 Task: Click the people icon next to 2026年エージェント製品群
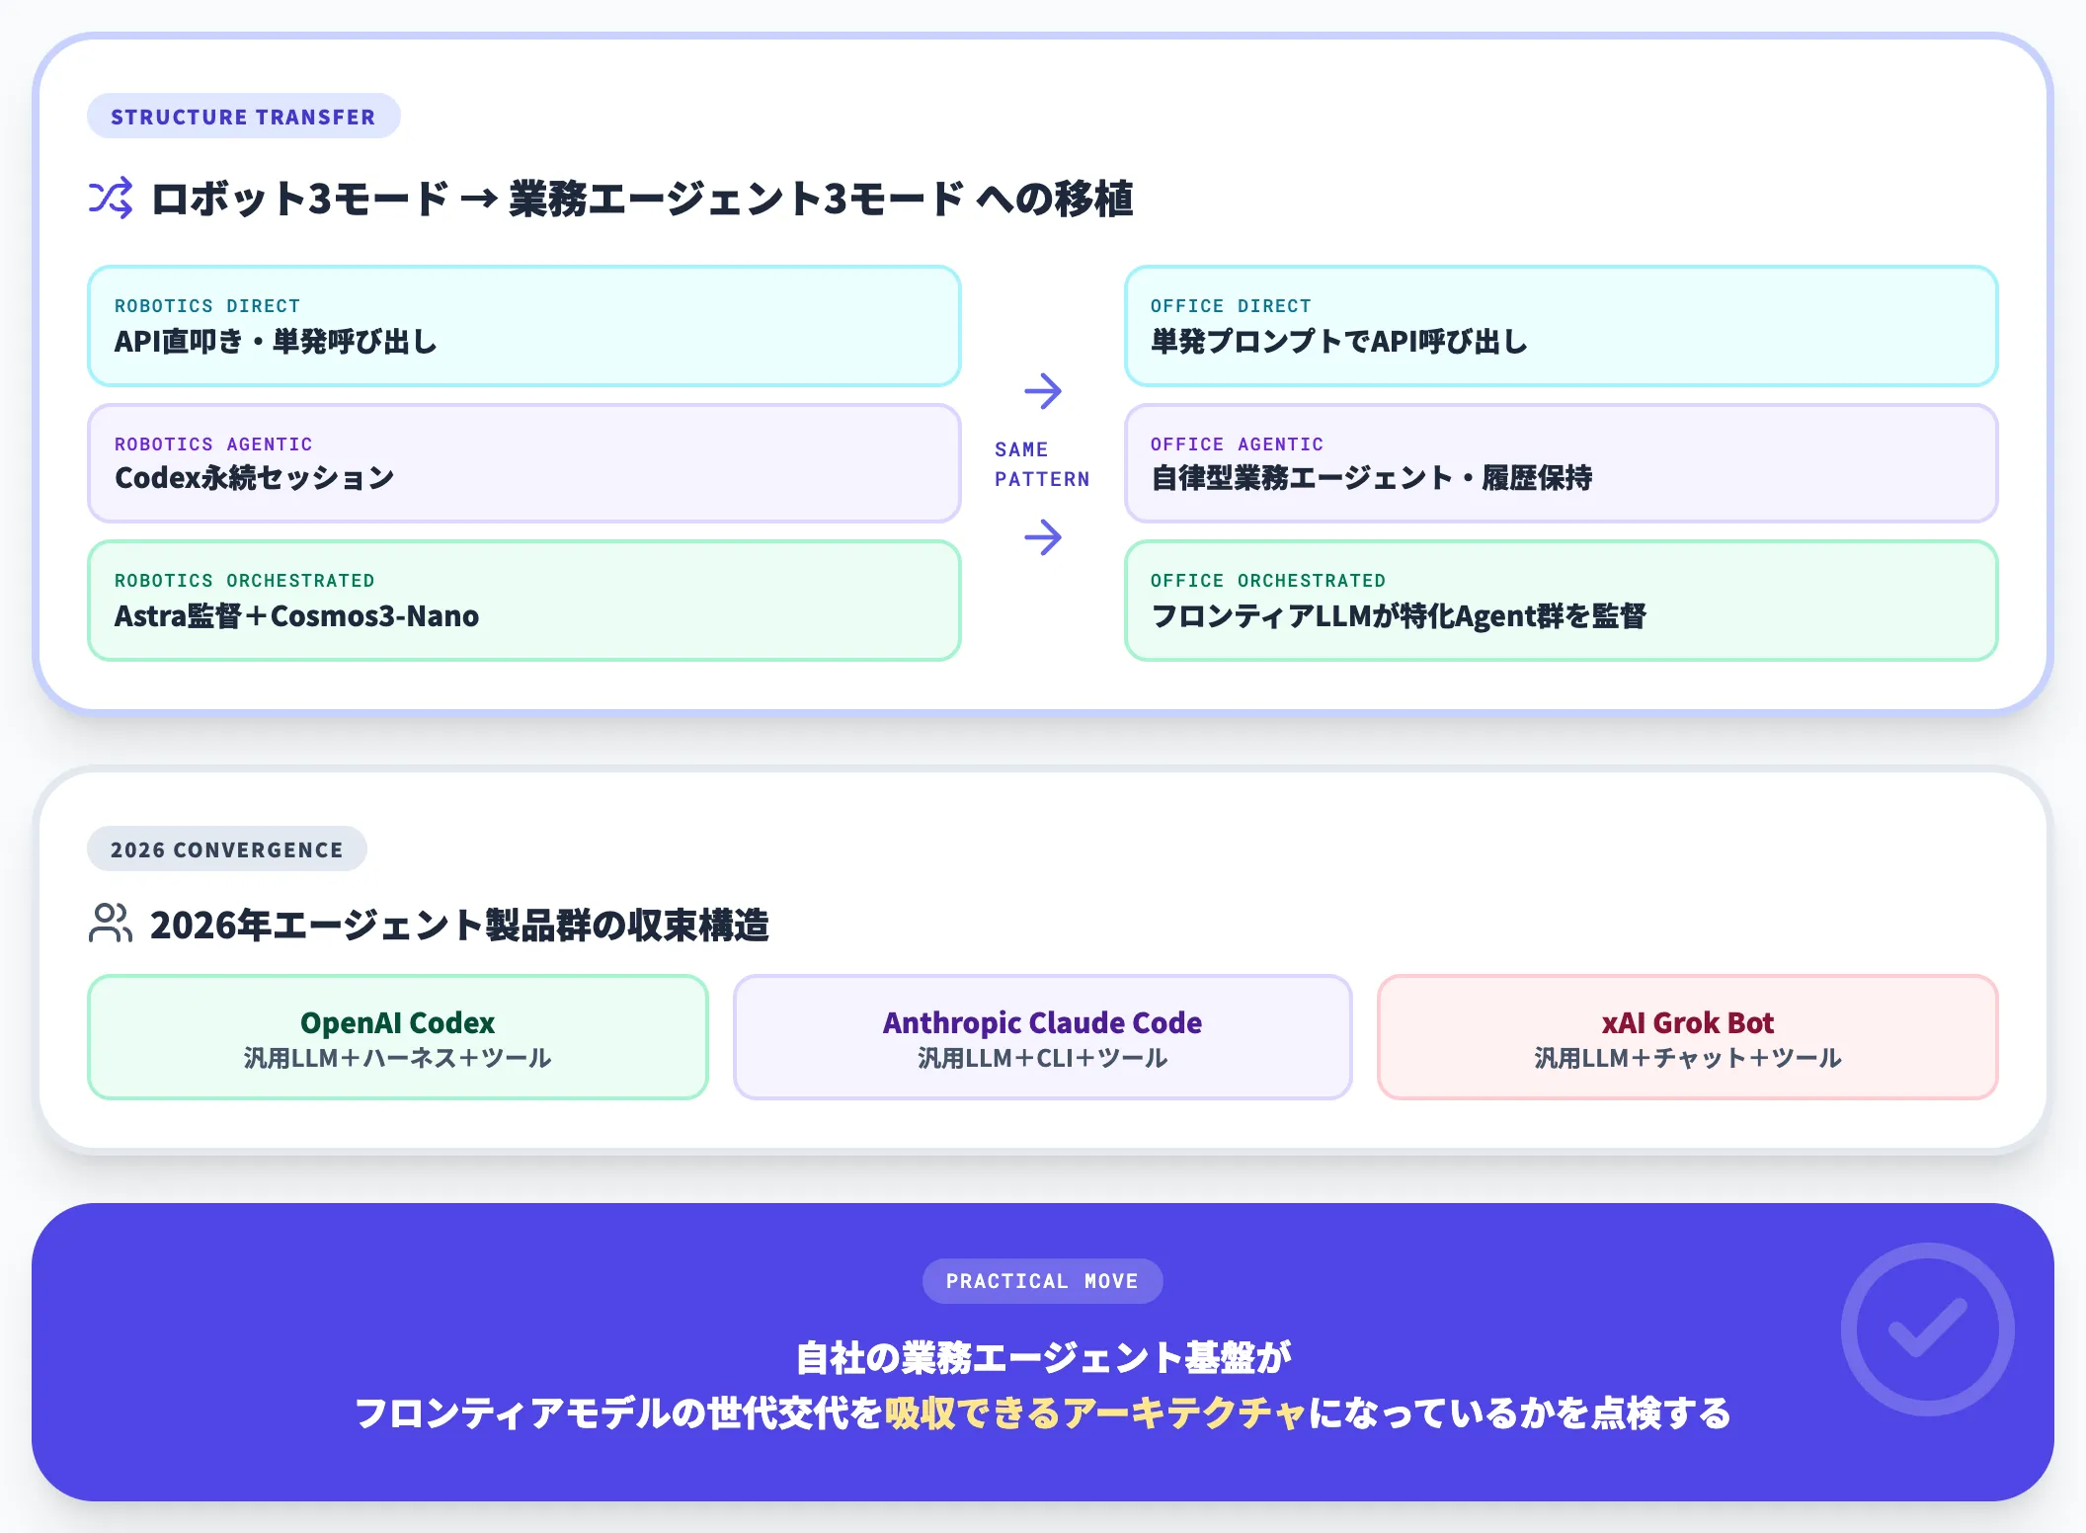click(111, 924)
